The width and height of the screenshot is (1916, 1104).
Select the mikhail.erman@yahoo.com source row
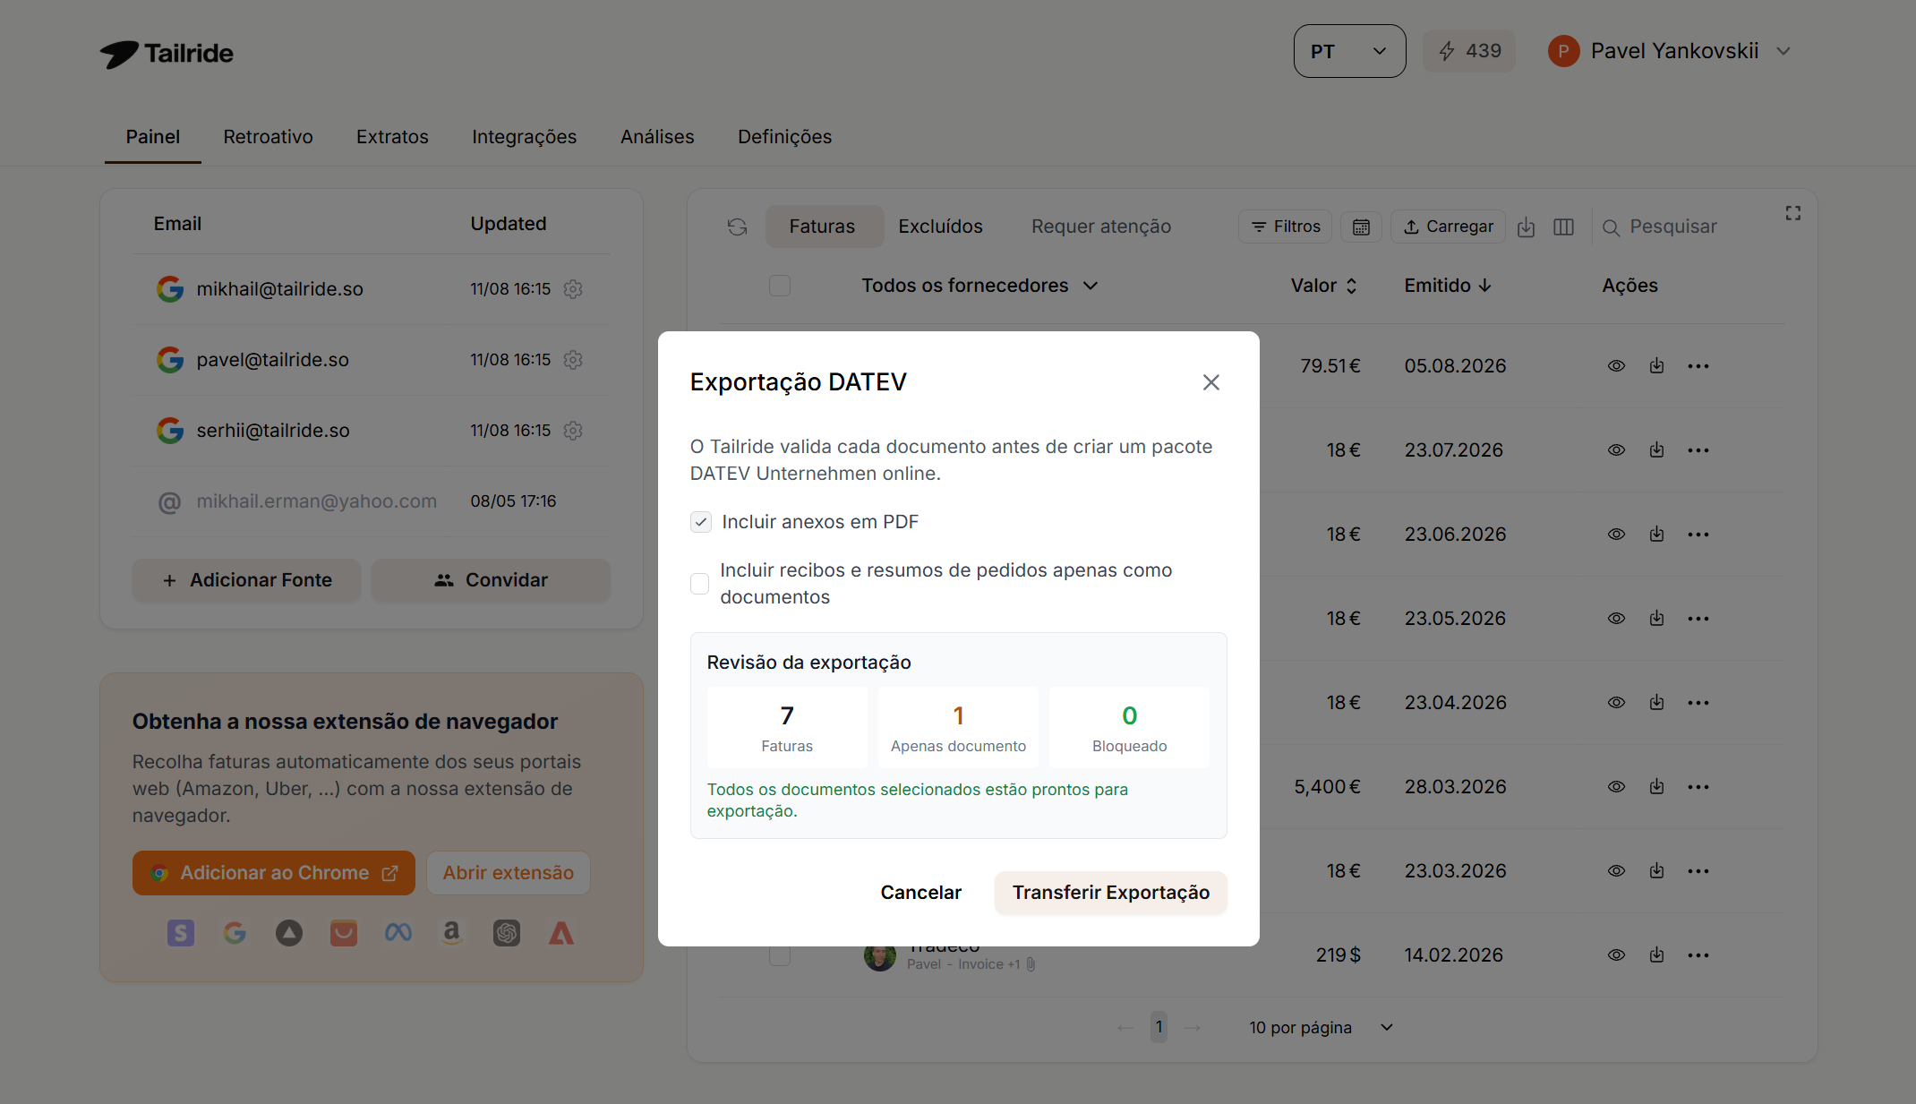pyautogui.click(x=372, y=501)
